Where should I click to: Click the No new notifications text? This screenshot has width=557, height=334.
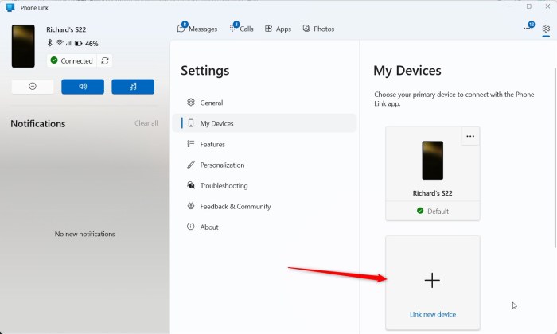[x=84, y=234]
